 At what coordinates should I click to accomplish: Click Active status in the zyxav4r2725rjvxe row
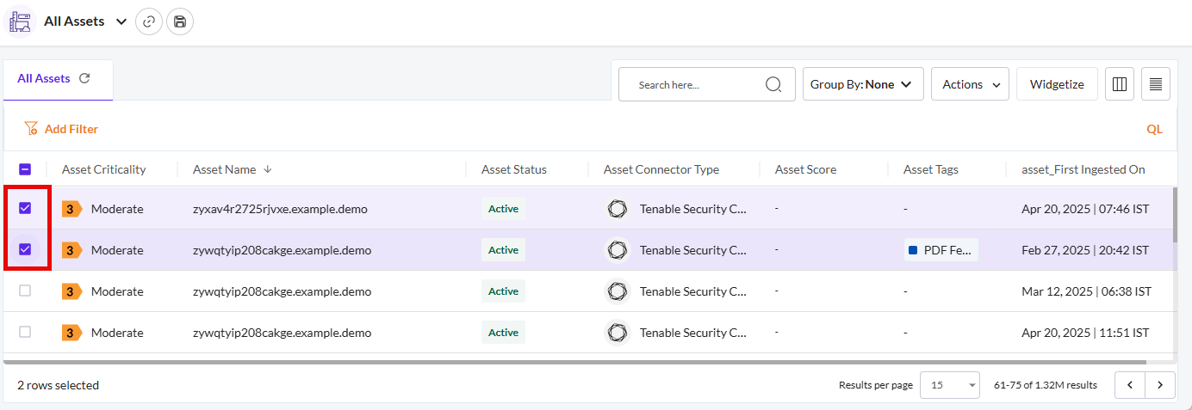pos(503,209)
